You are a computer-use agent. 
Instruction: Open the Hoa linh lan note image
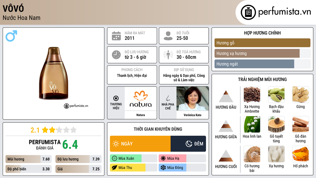(252, 124)
